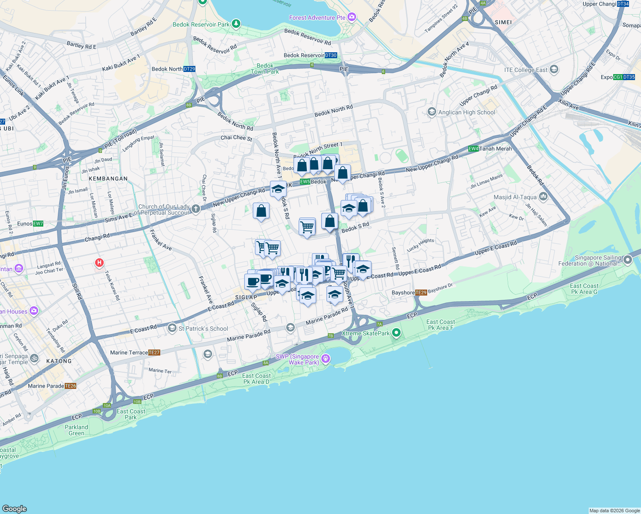This screenshot has height=514, width=641.
Task: Select Marine Terrace TE27 station badge
Action: (154, 353)
